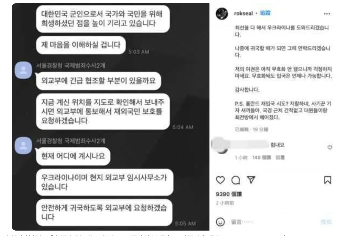Click first police sender avatar icon
This screenshot has height=236, width=359.
pos(24,70)
